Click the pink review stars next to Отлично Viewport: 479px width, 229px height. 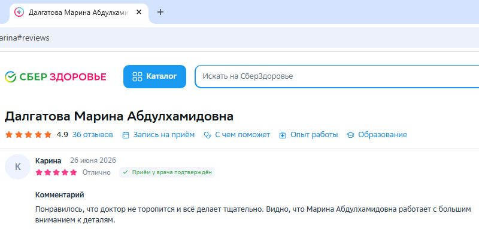56,173
